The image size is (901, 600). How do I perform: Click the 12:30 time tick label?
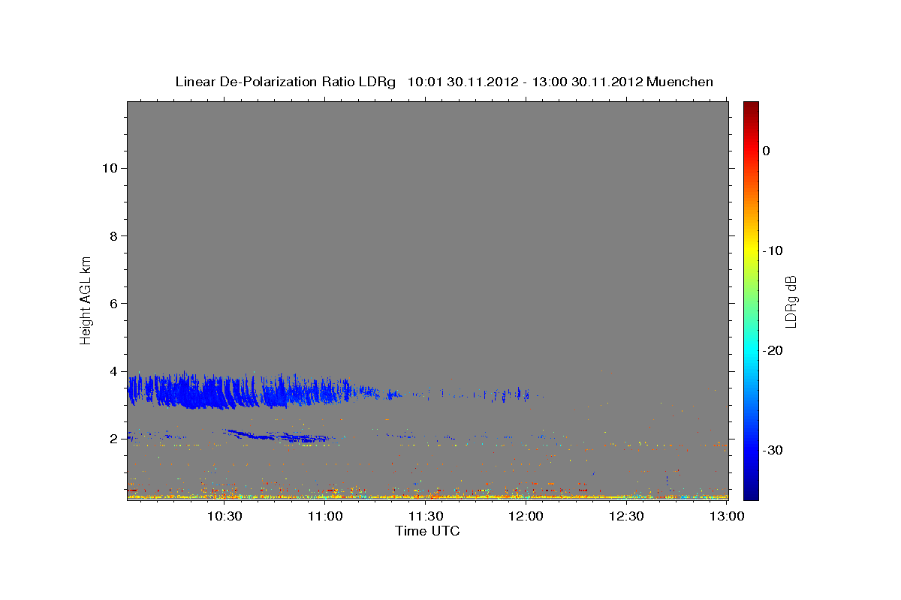626,516
